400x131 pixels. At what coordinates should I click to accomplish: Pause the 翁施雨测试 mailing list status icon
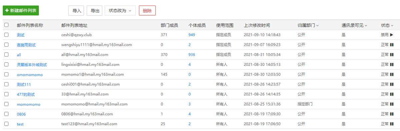pyautogui.click(x=392, y=45)
